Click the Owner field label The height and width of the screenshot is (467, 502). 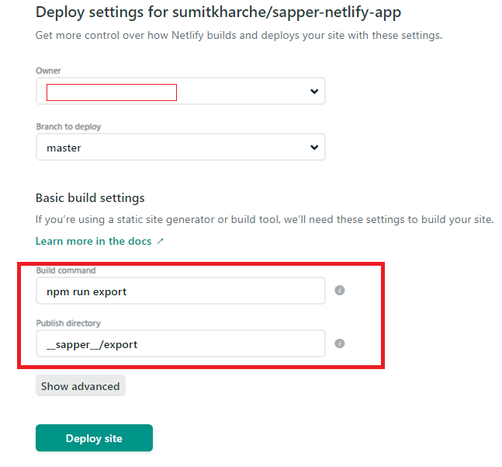click(x=48, y=71)
